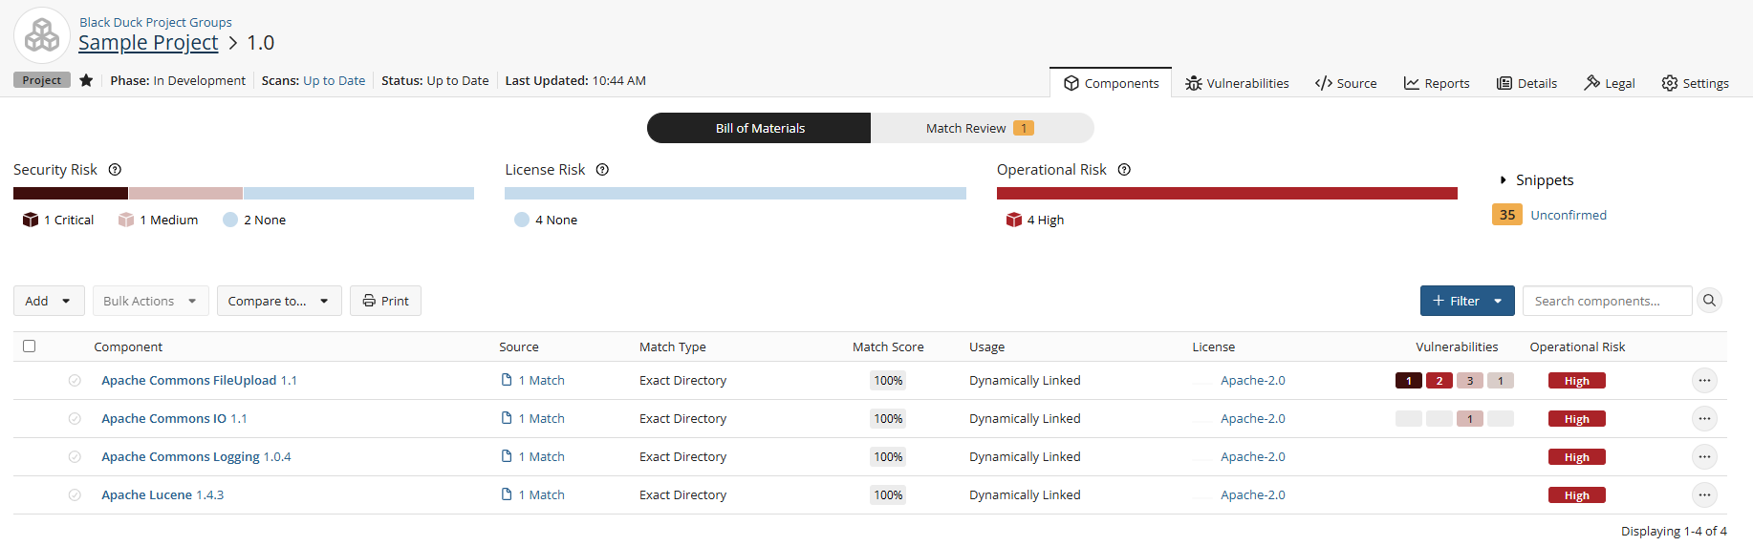Switch to the Vulnerabilities tab
Image resolution: width=1753 pixels, height=546 pixels.
coord(1237,83)
